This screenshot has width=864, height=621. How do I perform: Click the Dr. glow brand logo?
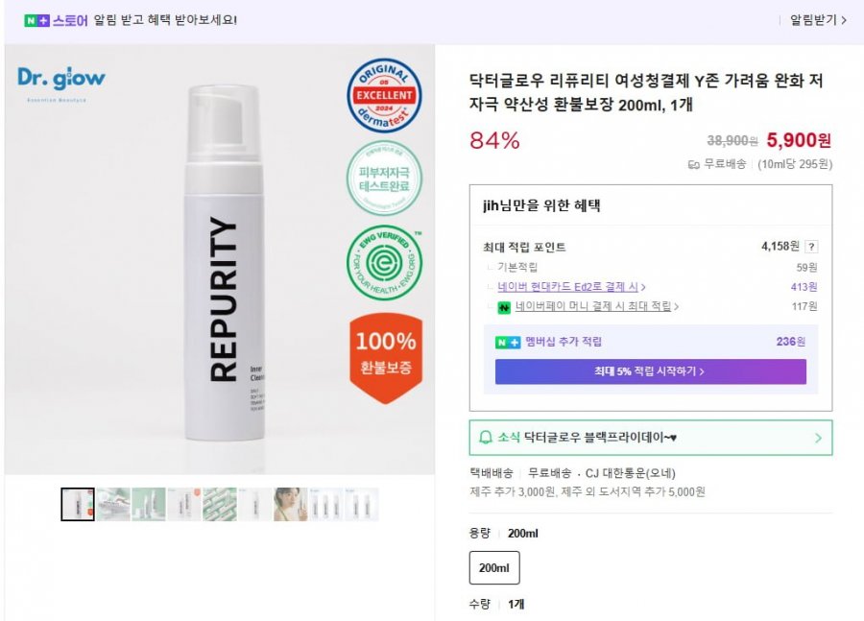pyautogui.click(x=61, y=80)
